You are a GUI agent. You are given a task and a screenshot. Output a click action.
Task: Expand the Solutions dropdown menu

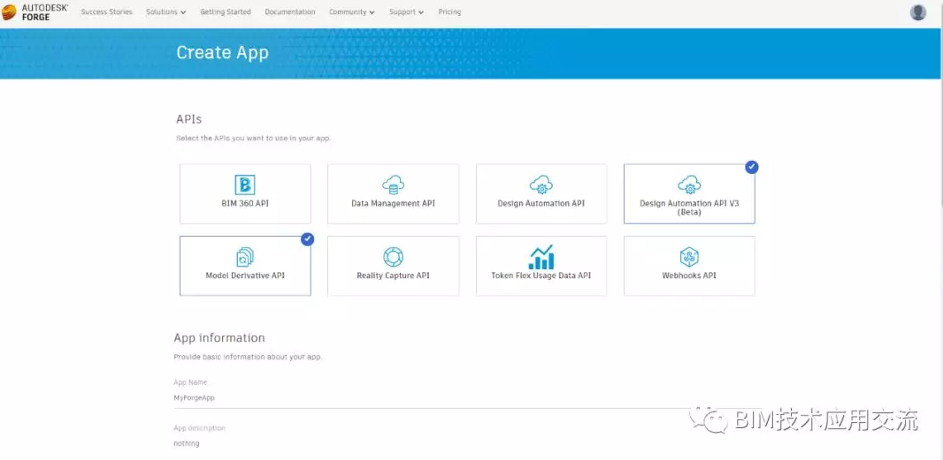[x=165, y=12]
